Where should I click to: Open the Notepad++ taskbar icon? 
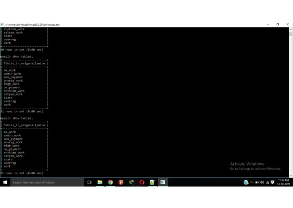152,182
